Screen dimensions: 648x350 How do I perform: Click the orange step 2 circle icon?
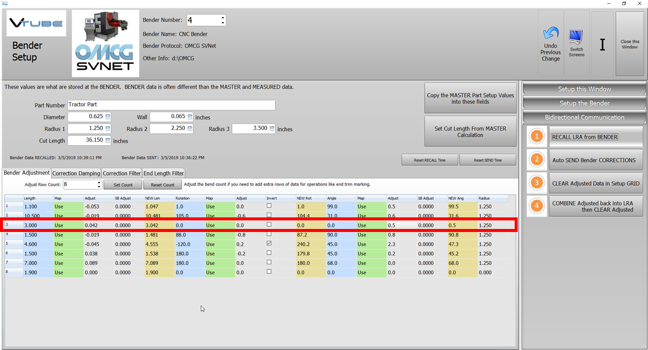537,160
